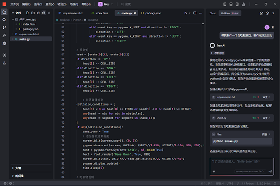Close the AI side panel
280x186 pixels.
point(273,13)
